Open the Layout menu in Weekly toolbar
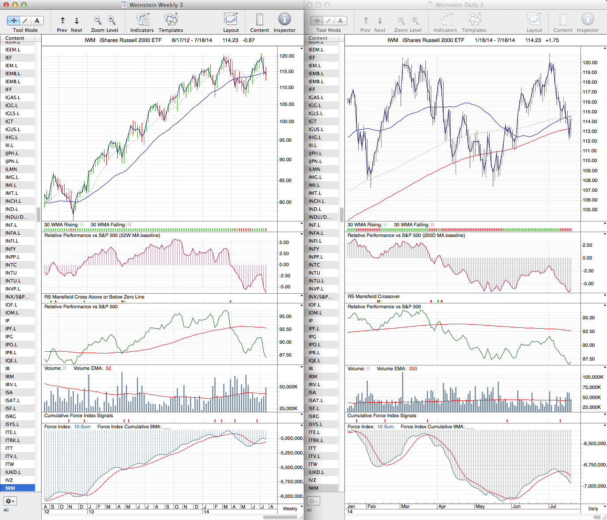This screenshot has width=607, height=520. [231, 20]
